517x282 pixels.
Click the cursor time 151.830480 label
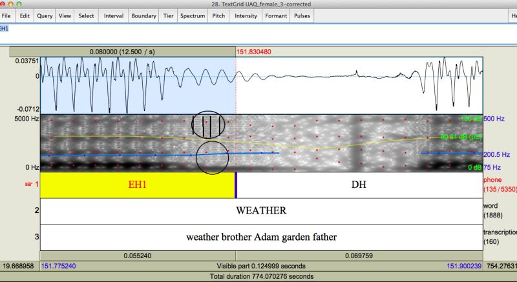click(253, 52)
